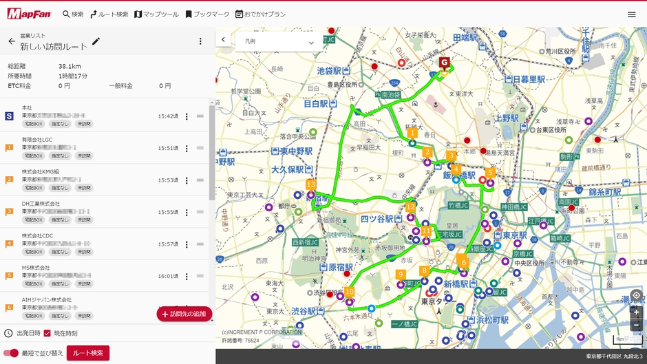Collapse the side panel with the chevron
Image resolution: width=647 pixels, height=364 pixels.
pyautogui.click(x=223, y=40)
